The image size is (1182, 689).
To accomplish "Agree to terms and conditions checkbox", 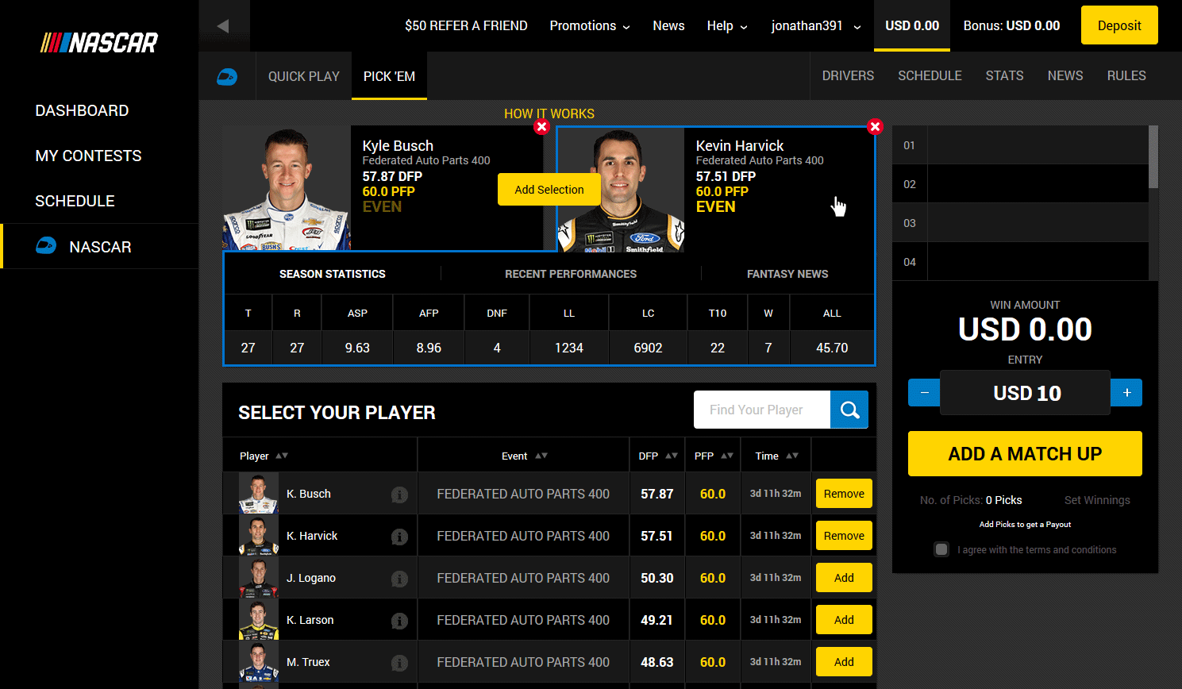I will pos(941,549).
